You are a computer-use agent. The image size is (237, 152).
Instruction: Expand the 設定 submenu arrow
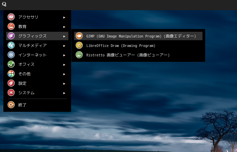[x=64, y=84]
